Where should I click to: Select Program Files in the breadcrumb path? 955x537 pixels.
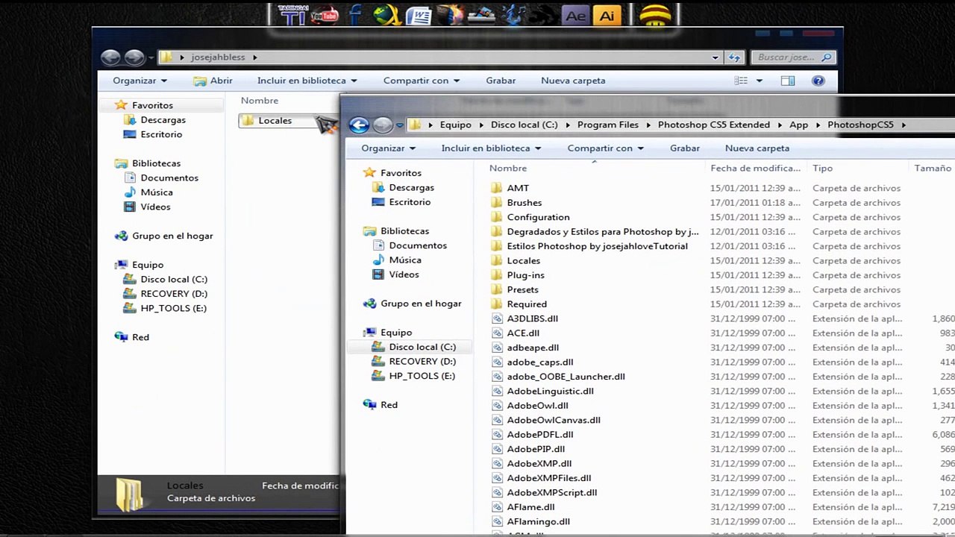[x=607, y=125]
